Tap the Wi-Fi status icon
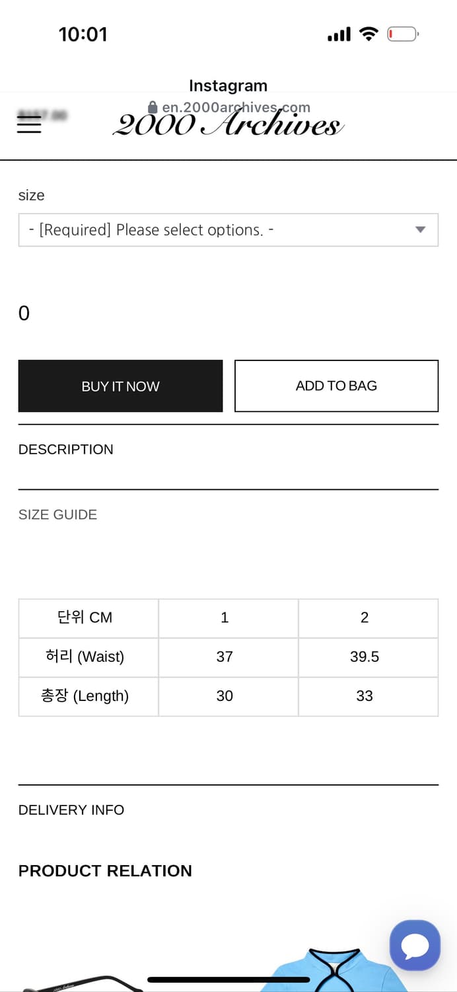 [368, 34]
